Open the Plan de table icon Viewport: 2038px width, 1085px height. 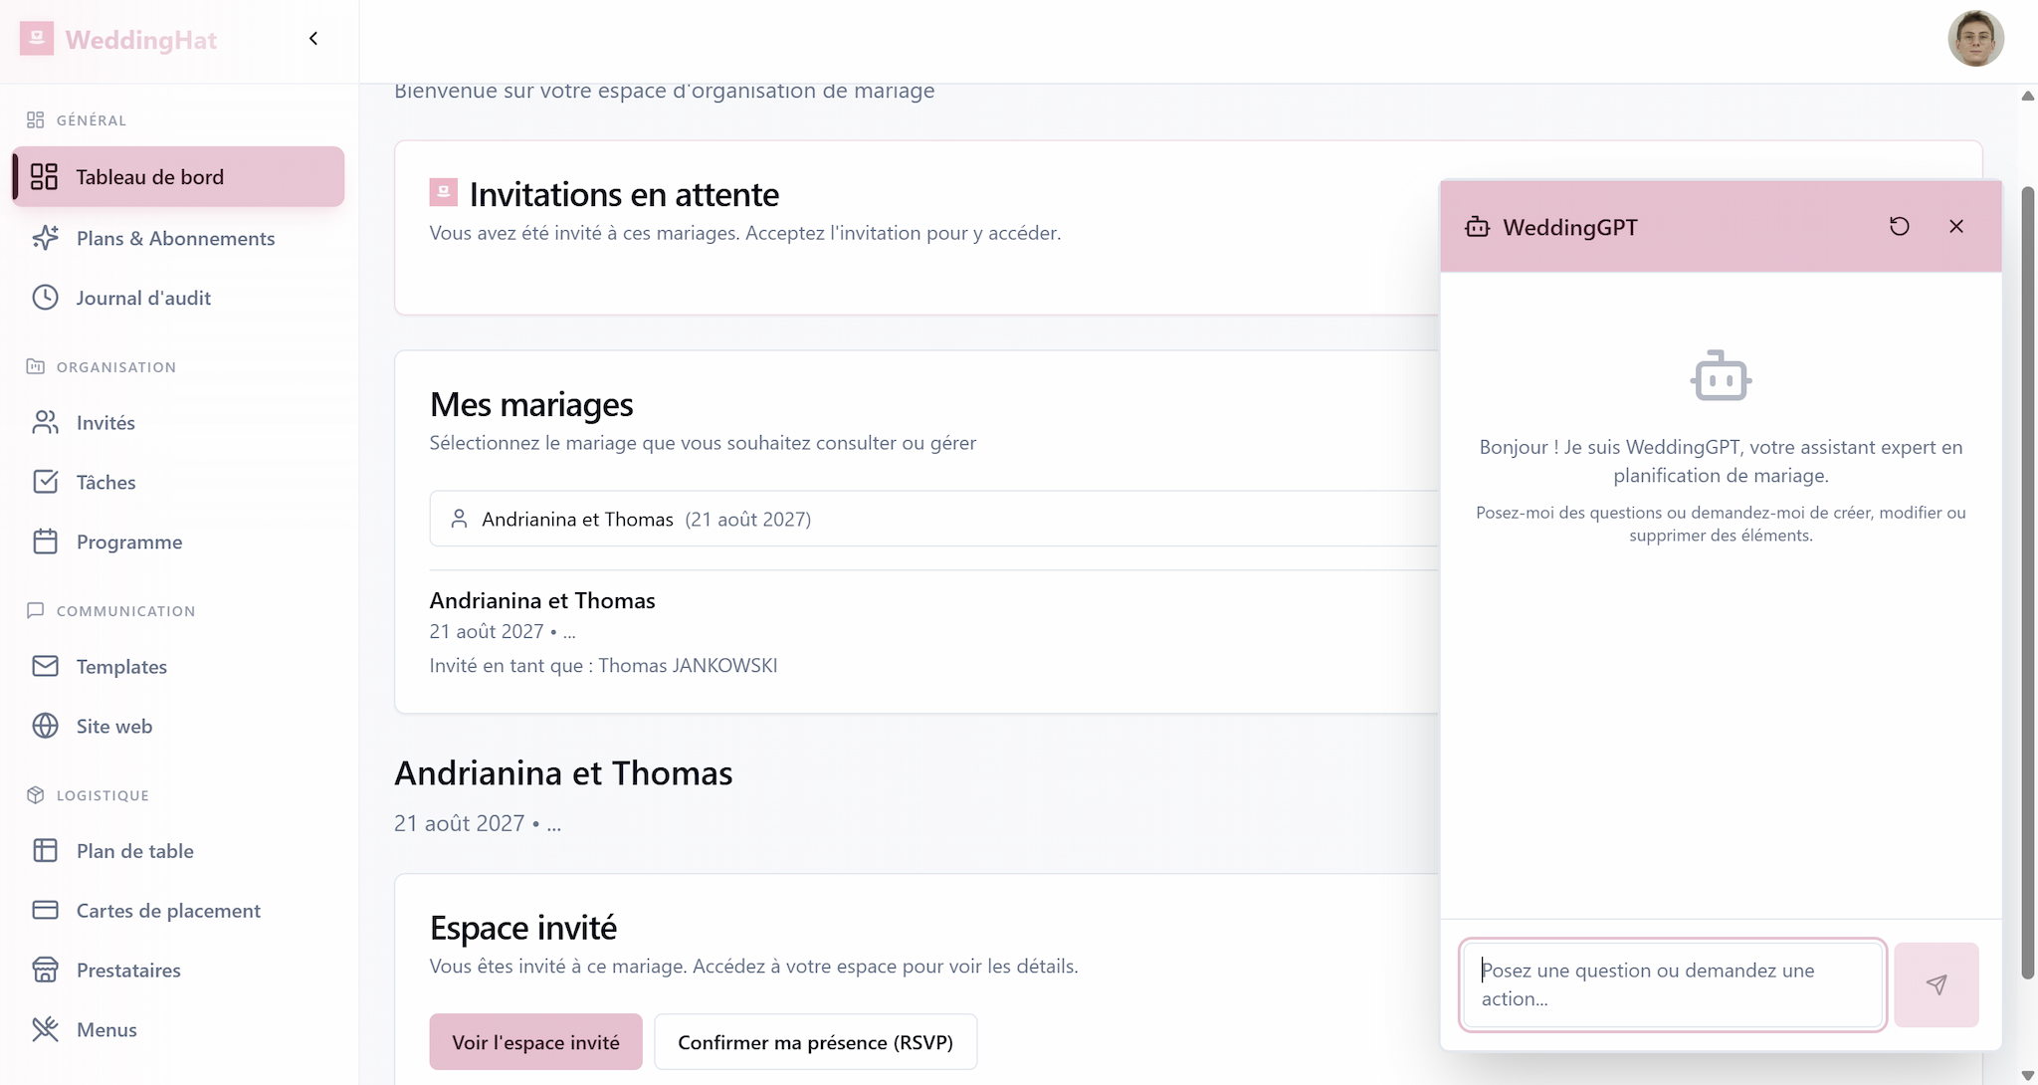45,851
